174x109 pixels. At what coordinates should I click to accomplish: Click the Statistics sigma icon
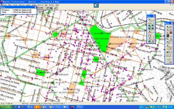171,55
